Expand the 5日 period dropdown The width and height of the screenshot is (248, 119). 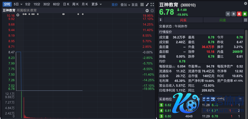point(18,4)
